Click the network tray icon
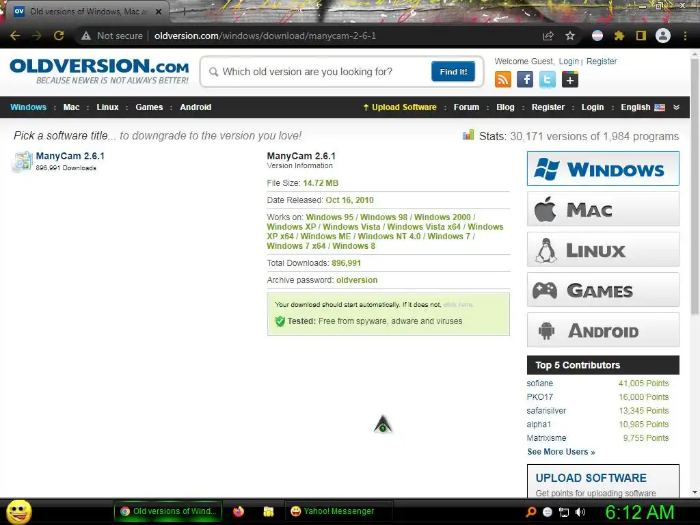Screen dimensions: 700x525 coord(564,512)
